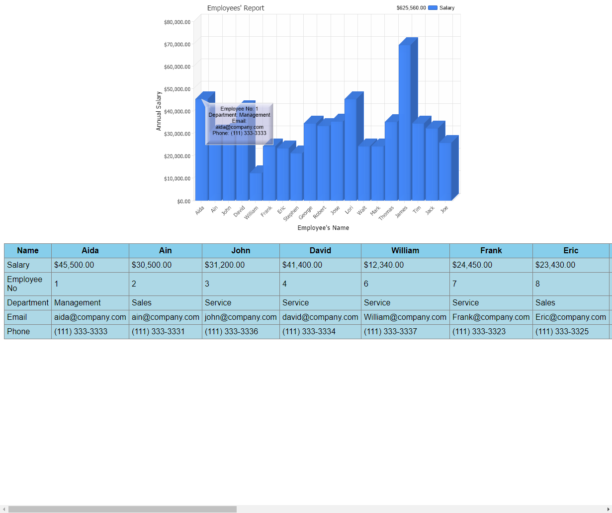Click the horizontal scrollbar left arrow
This screenshot has width=612, height=513.
4,509
